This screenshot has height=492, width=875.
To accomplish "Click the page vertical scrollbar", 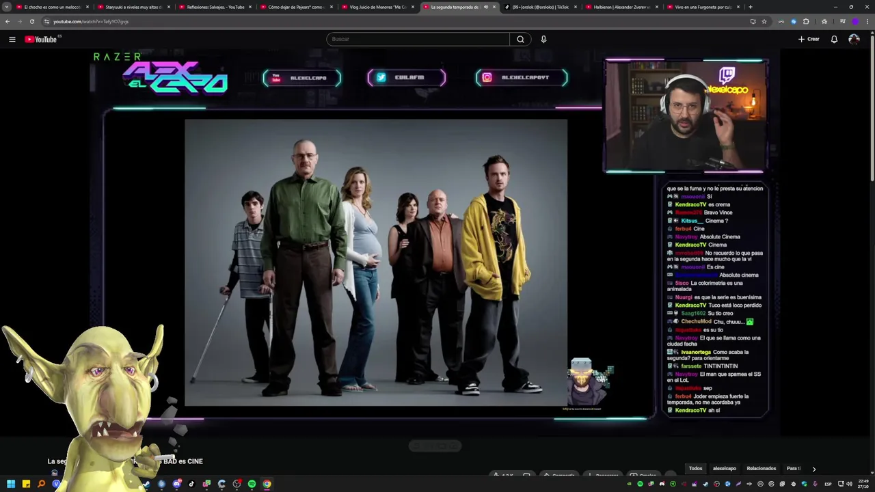I will 872,109.
